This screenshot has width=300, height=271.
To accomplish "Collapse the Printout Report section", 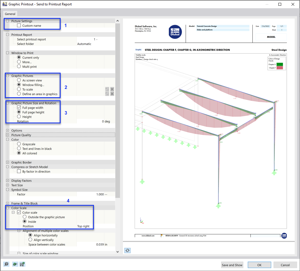I will pyautogui.click(x=7, y=34).
